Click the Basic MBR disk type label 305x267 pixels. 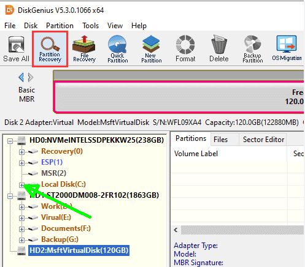tap(26, 94)
